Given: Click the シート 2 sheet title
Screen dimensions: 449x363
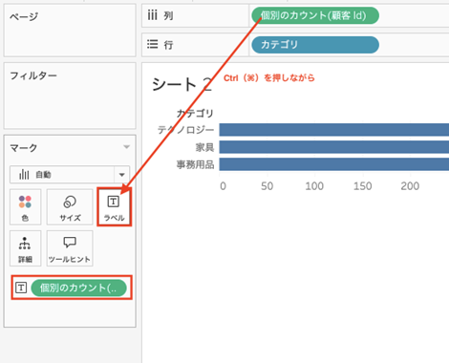Looking at the screenshot, I should pyautogui.click(x=182, y=85).
